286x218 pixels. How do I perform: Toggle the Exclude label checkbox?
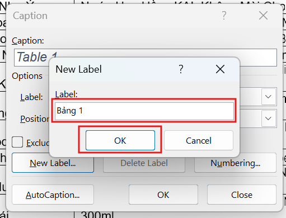pos(17,142)
